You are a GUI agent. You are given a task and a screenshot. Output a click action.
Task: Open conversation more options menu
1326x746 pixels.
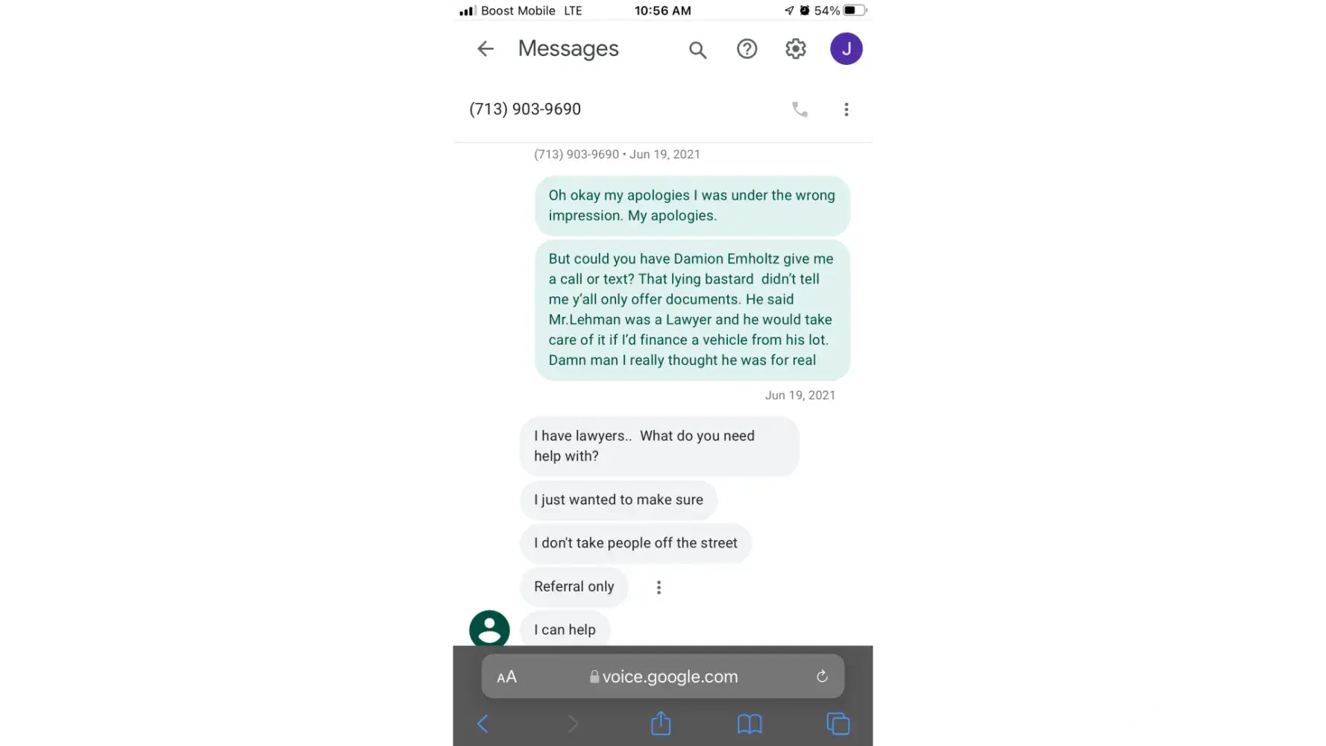click(x=846, y=110)
